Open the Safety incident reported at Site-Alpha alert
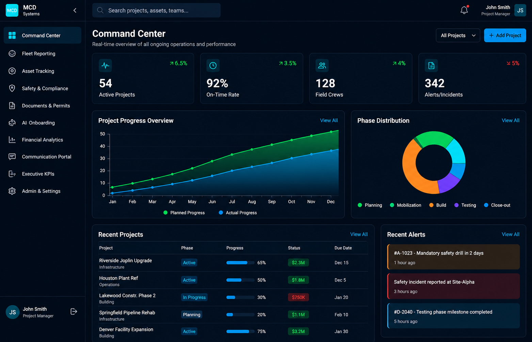Image resolution: width=532 pixels, height=342 pixels. 453,286
